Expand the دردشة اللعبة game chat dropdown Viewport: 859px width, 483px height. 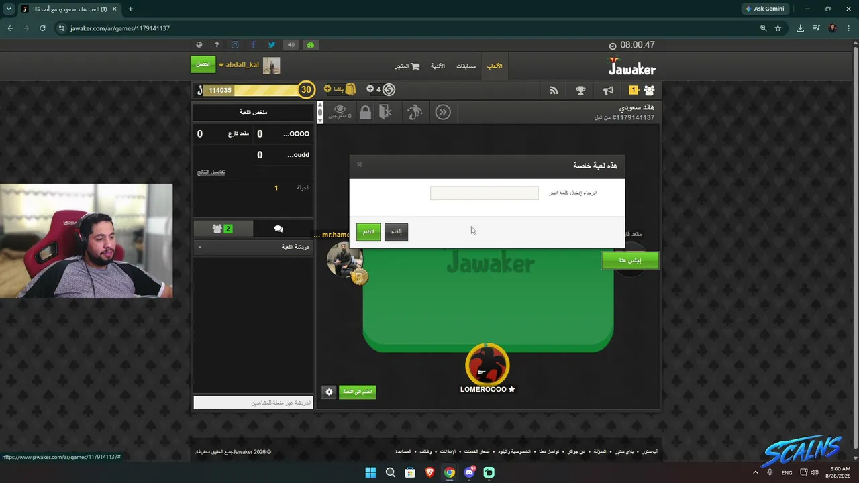point(254,247)
